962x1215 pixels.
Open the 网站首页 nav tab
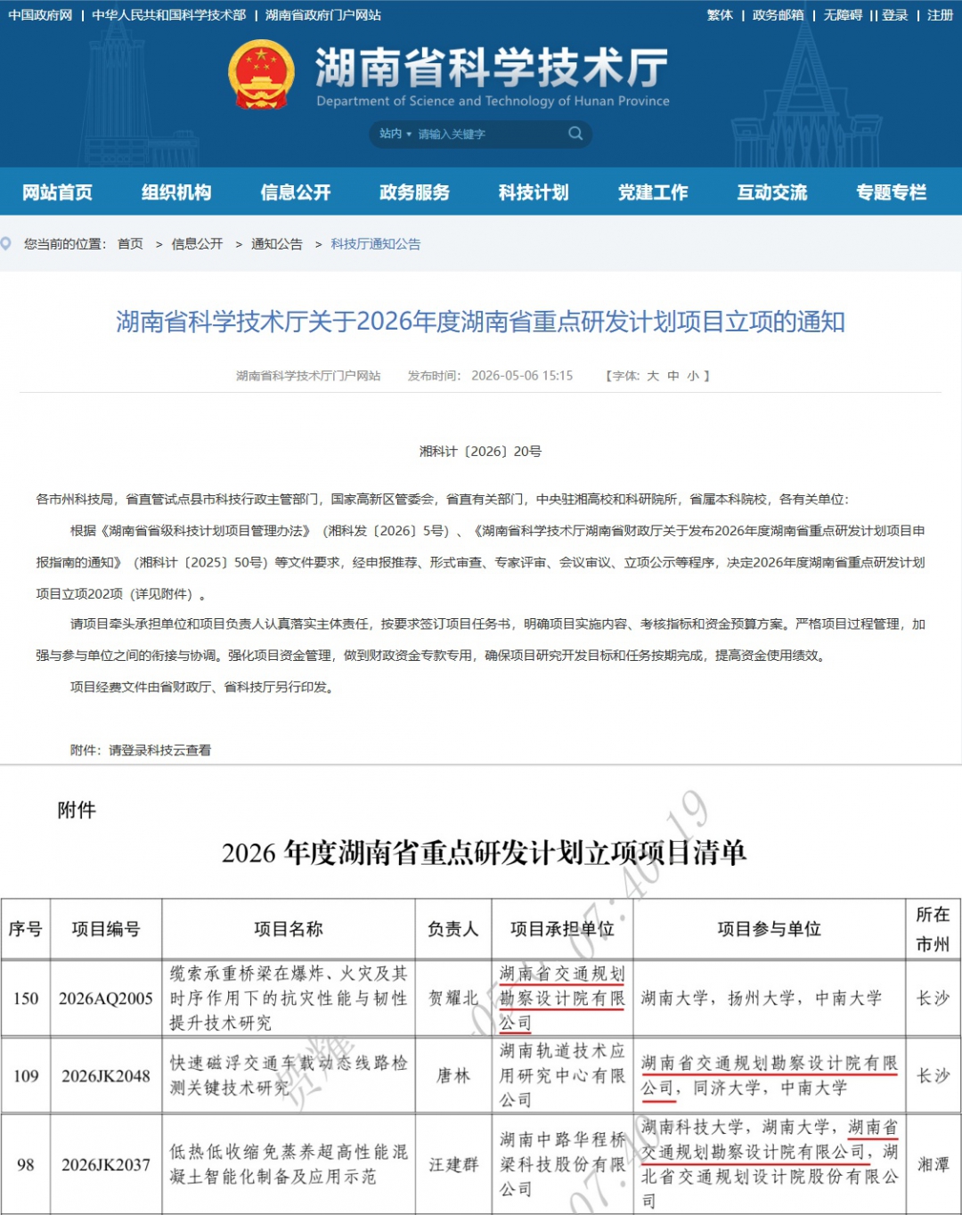click(58, 192)
